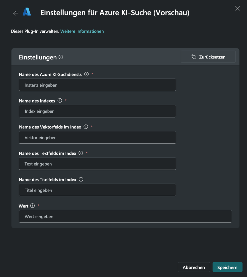Click the back arrow icon
The height and width of the screenshot is (277, 247).
pyautogui.click(x=16, y=13)
